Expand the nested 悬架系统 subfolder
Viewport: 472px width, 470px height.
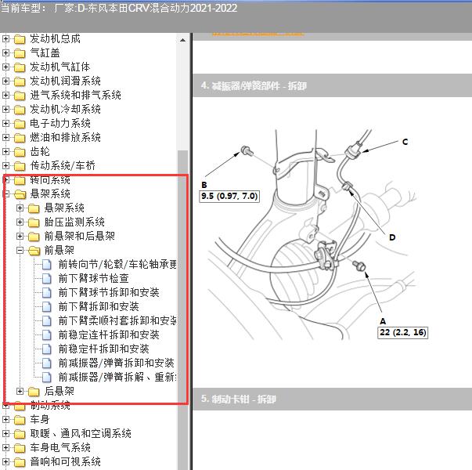pos(20,208)
